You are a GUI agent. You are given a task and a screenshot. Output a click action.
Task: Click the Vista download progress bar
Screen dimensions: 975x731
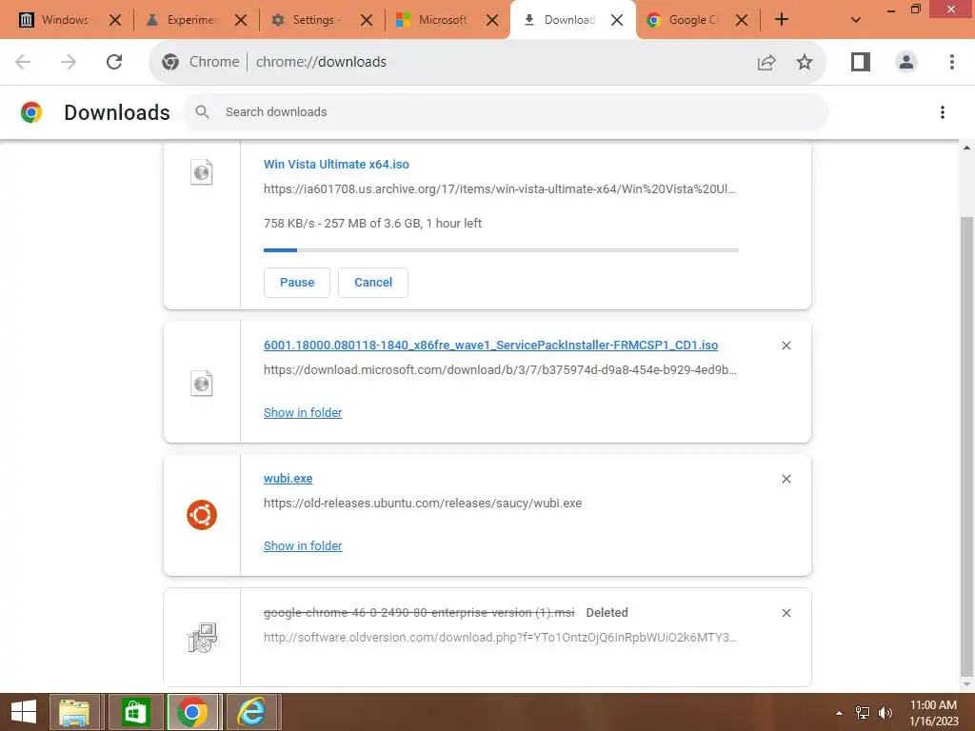[501, 250]
